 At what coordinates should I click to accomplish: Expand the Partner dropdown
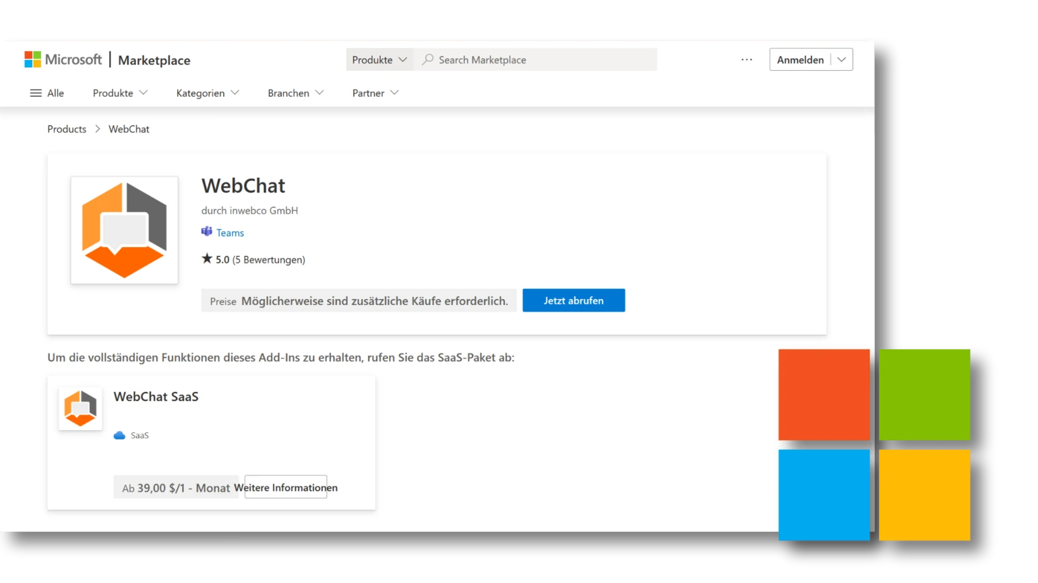374,93
